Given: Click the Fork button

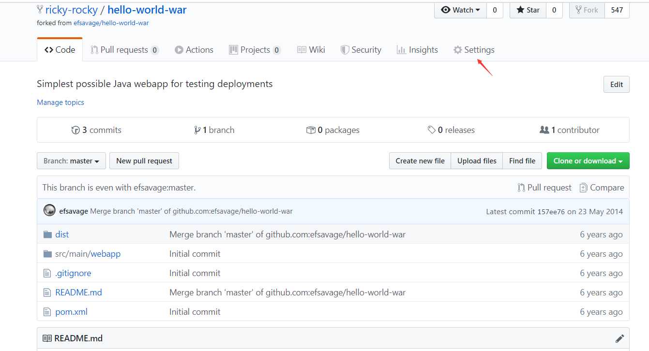Looking at the screenshot, I should pos(587,10).
